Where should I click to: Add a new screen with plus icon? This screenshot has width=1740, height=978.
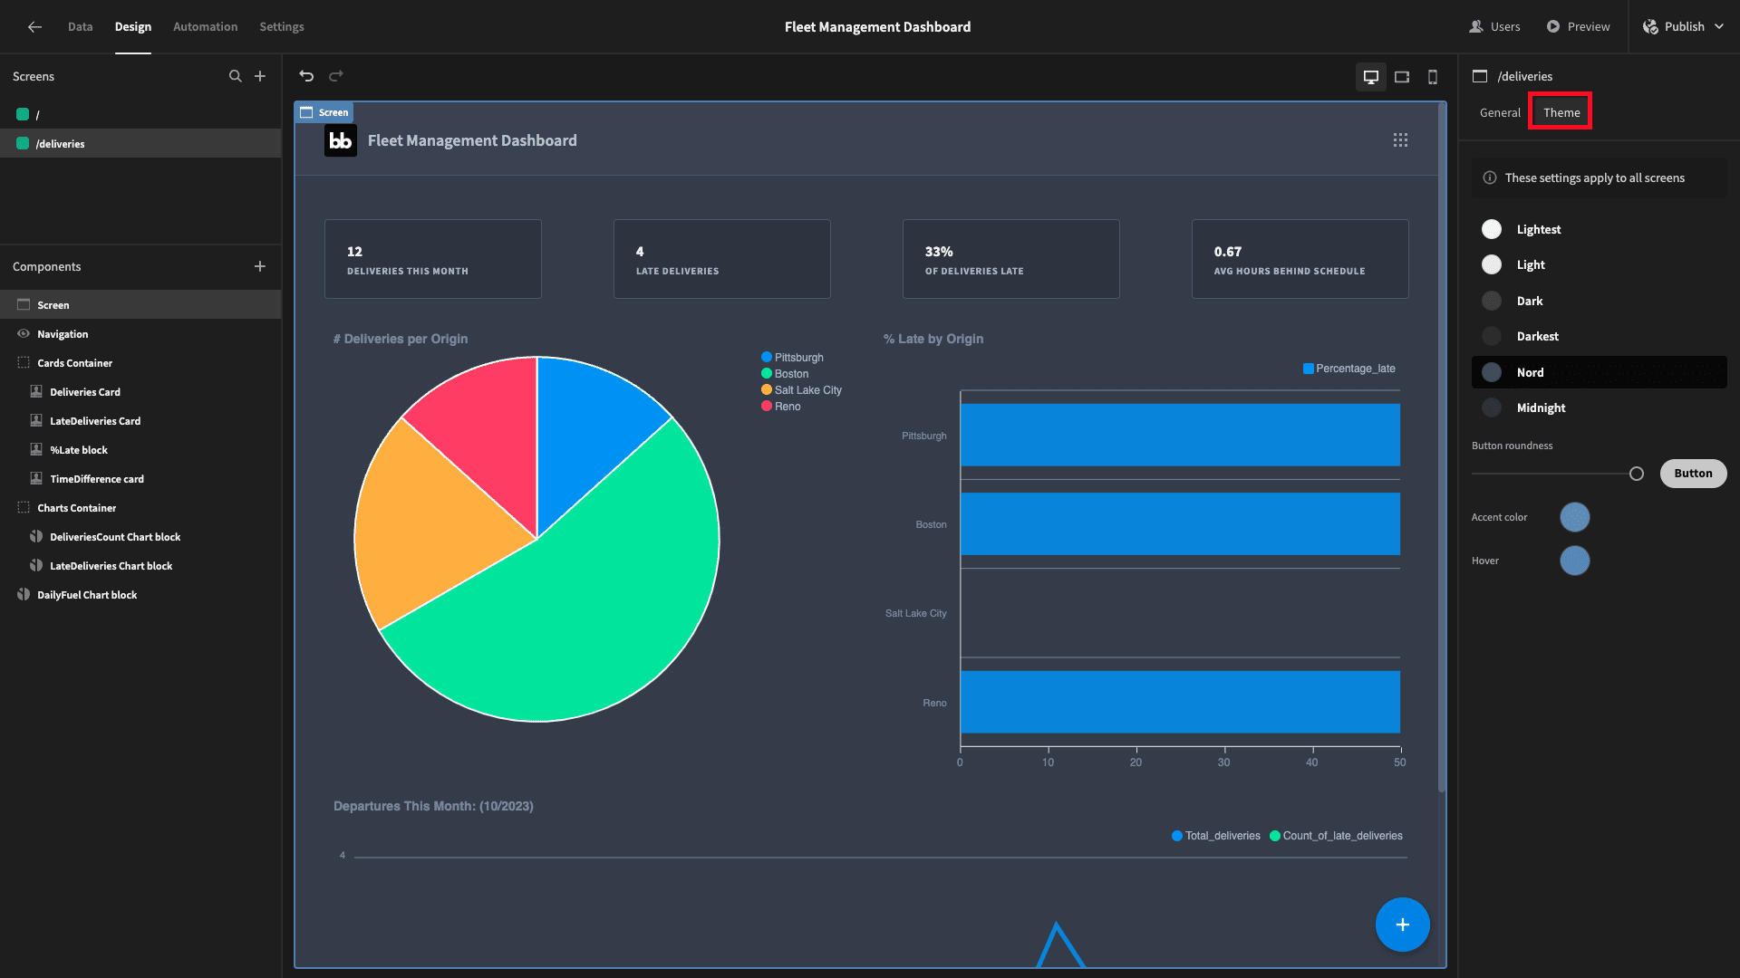(260, 76)
